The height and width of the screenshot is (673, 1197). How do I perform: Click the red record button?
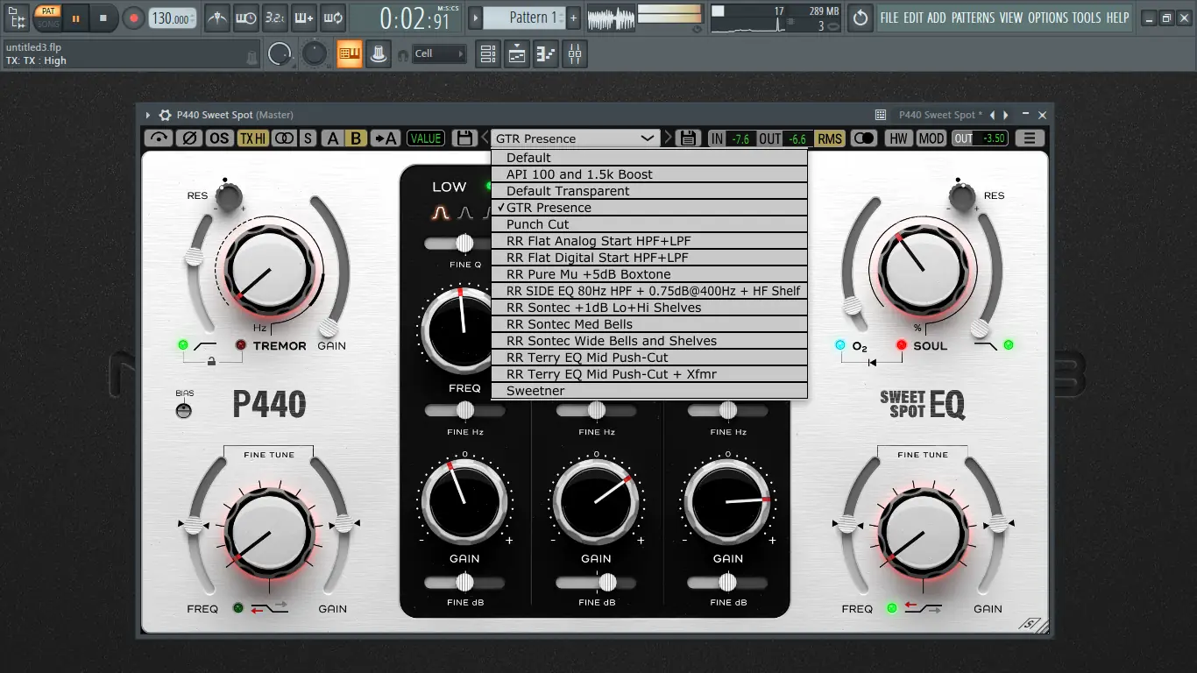(x=133, y=18)
